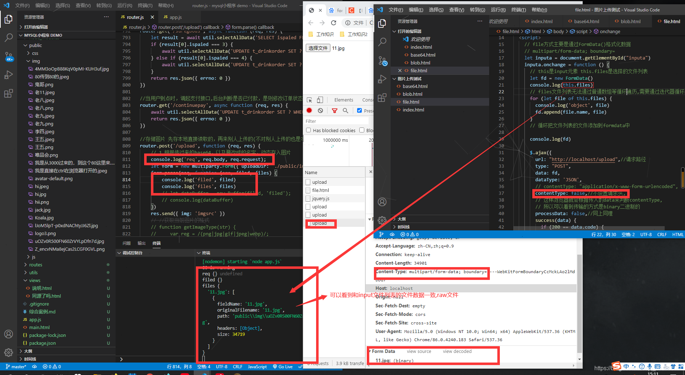Close the network request details pane
685x375 pixels.
[x=370, y=172]
